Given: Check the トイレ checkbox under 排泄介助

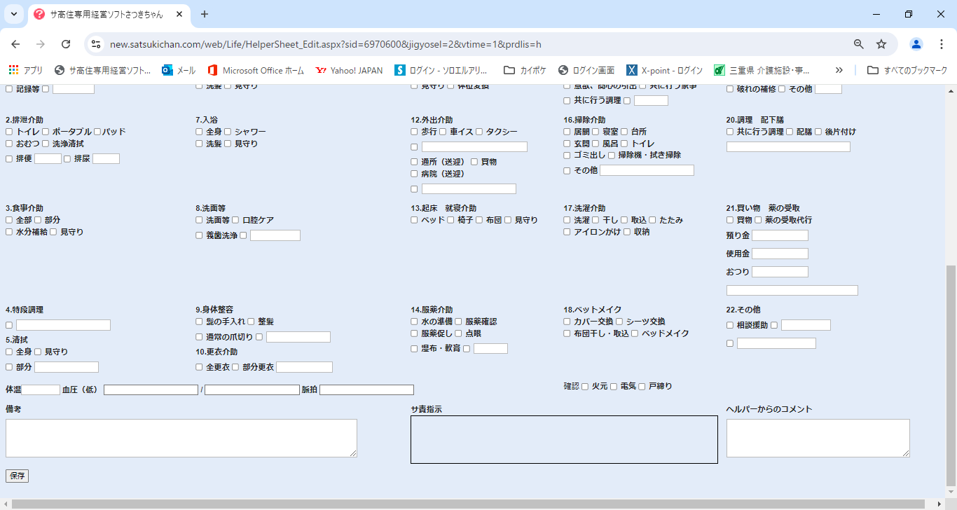Looking at the screenshot, I should point(9,132).
